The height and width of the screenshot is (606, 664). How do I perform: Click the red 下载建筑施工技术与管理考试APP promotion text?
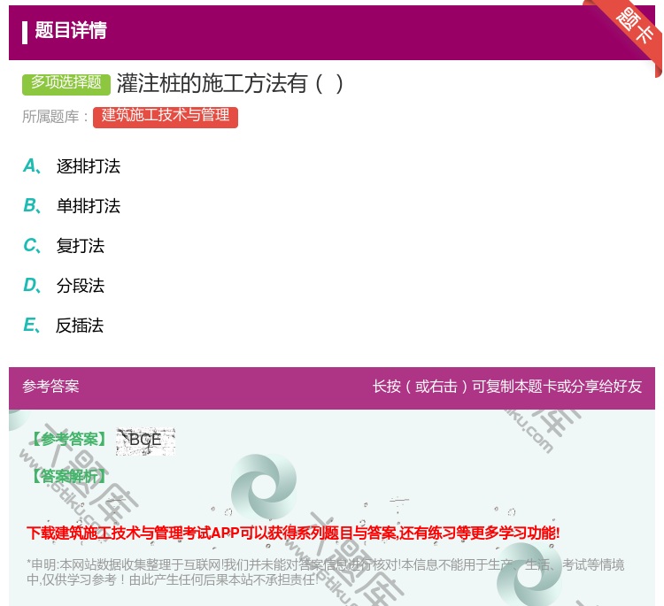(293, 533)
